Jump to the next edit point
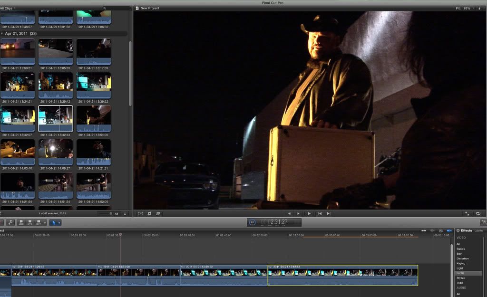This screenshot has height=297, width=487. tap(328, 213)
